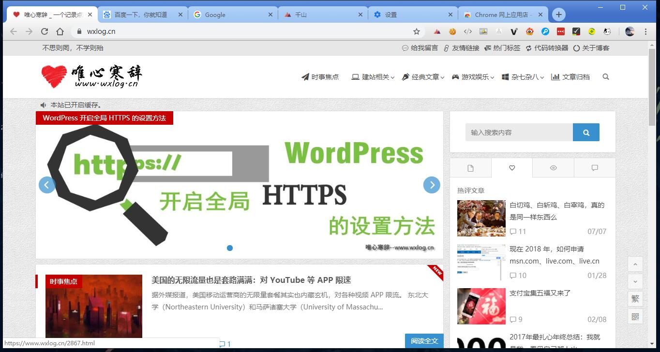Show the QR code button
This screenshot has height=352, width=660.
[x=635, y=317]
